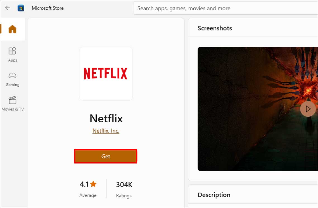318x208 pixels.
Task: Open the Movies & TV section
Action: click(13, 104)
